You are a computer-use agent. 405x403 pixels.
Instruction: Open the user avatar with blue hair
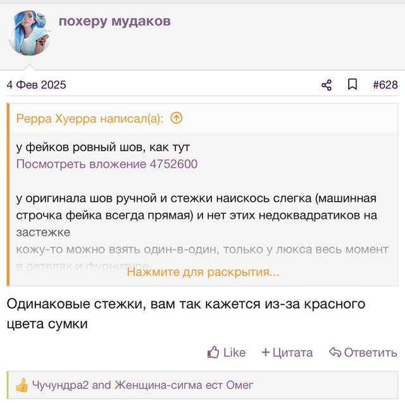point(29,33)
